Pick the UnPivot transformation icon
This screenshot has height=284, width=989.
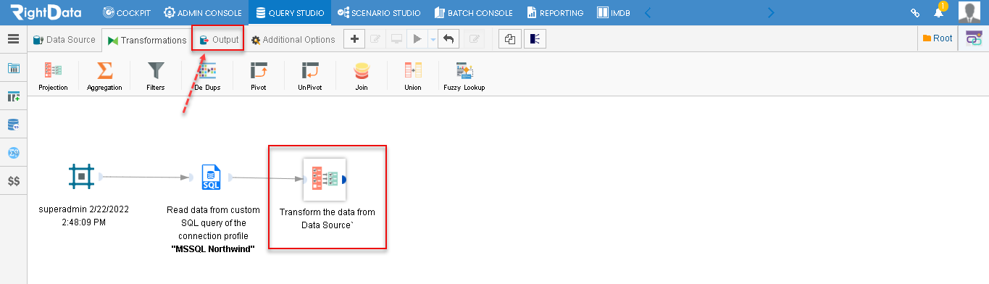(310, 71)
